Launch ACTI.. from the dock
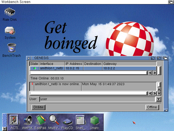 (14, 120)
